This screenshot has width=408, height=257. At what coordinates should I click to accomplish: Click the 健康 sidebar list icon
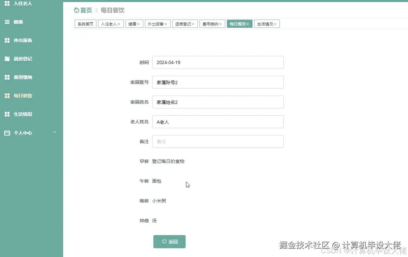[7, 22]
